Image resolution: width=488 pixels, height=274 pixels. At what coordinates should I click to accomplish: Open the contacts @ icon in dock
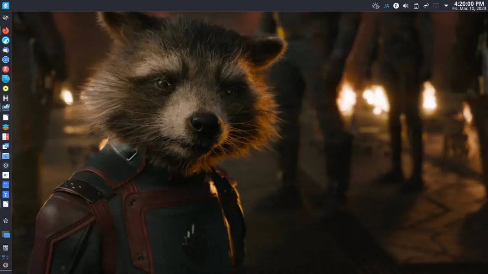pos(6,147)
